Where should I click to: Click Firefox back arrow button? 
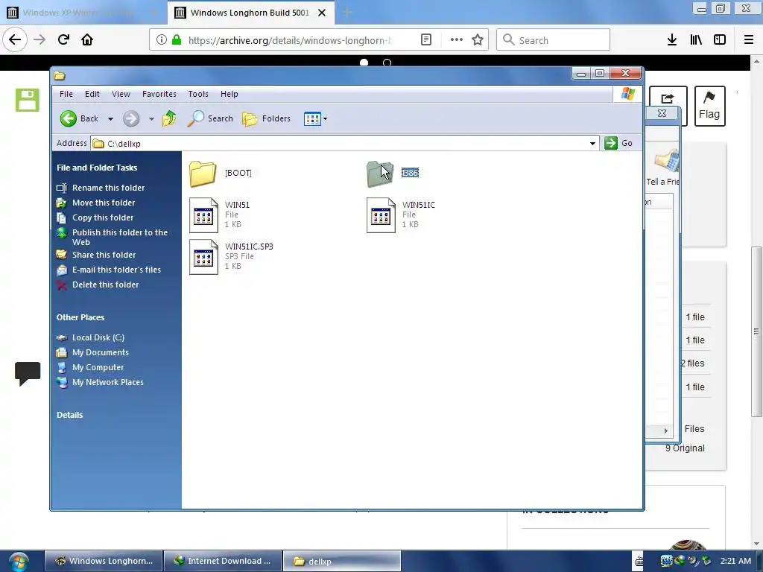click(15, 39)
